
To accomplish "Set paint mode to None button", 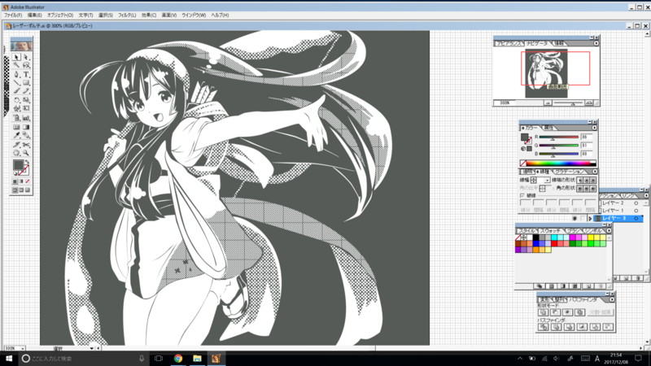I will tap(28, 181).
